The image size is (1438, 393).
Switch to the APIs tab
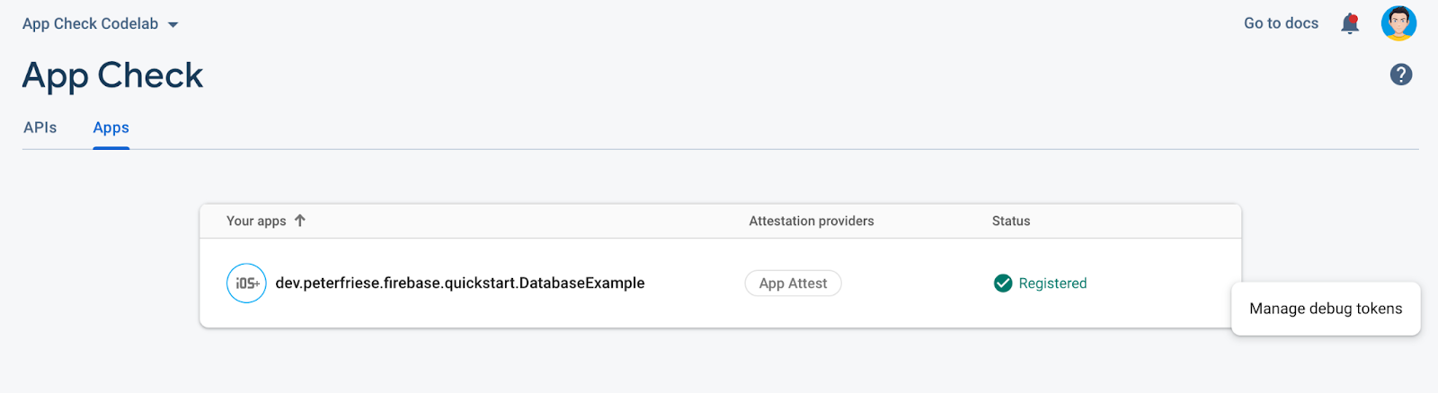pos(40,127)
